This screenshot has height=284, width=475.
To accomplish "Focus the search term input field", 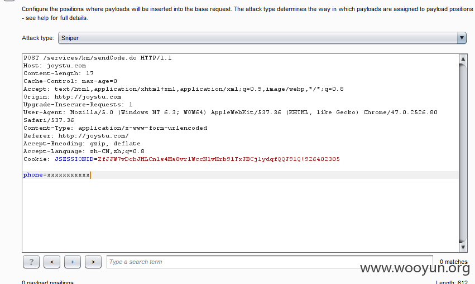I will (x=270, y=262).
